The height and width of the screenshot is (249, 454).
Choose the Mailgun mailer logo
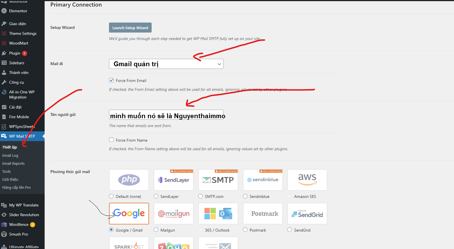coord(174,214)
